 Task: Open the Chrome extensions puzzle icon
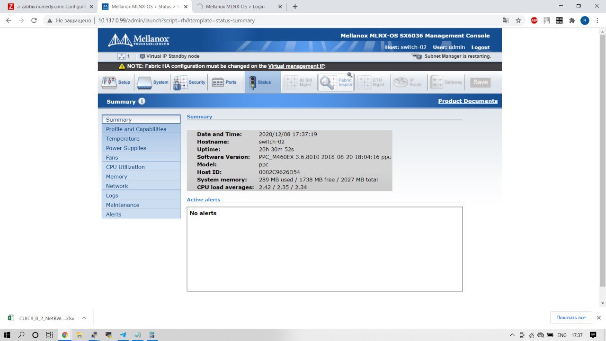coord(572,20)
